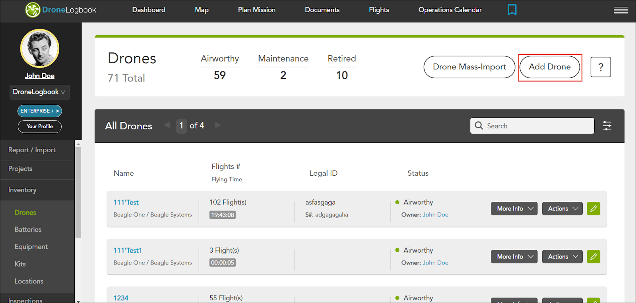The width and height of the screenshot is (636, 303).
Task: Click the Flights # column header
Action: 226,167
